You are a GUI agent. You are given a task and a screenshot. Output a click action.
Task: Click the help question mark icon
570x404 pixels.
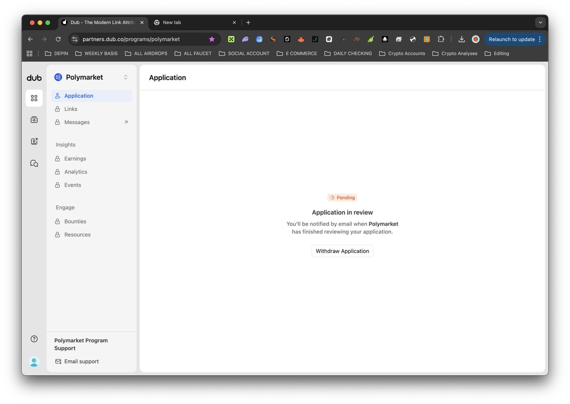point(34,339)
